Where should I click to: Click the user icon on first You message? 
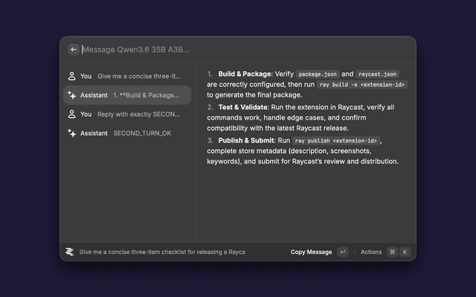coord(71,76)
